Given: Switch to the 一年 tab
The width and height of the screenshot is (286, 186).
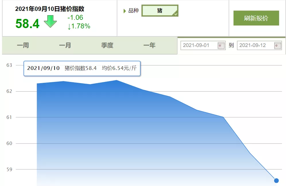Looking at the screenshot, I should click(x=149, y=45).
